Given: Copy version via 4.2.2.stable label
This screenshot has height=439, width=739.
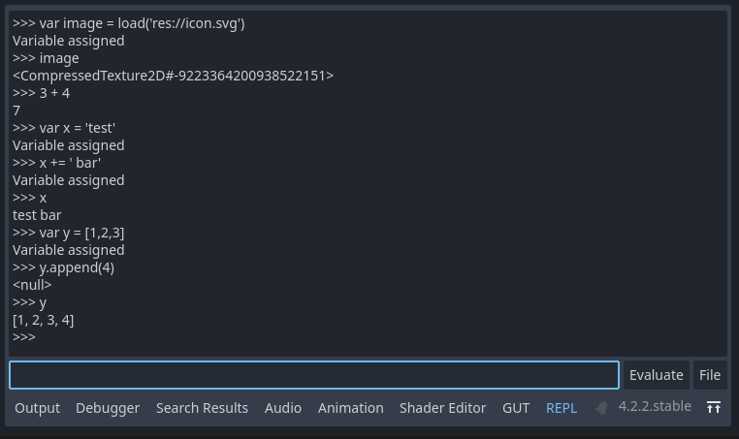Looking at the screenshot, I should tap(655, 406).
